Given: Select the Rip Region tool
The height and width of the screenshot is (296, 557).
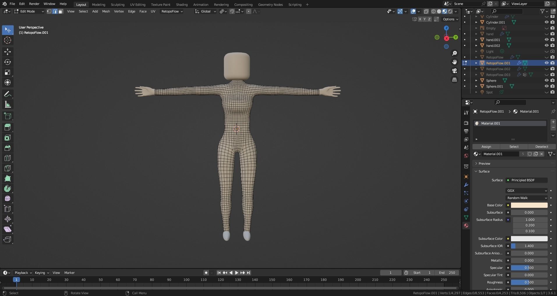Looking at the screenshot, I should click(8, 239).
